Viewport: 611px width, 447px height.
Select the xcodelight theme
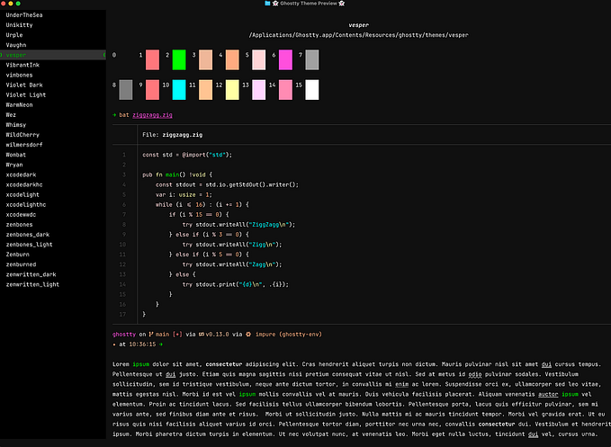click(22, 194)
